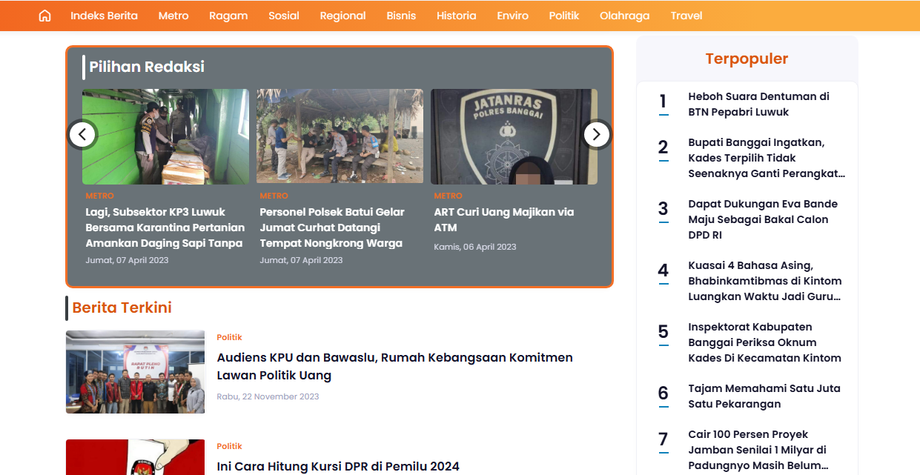Image resolution: width=920 pixels, height=475 pixels.
Task: Open 'Inspektorat Kabupaten Banggai Periksa Oknum Kades' story
Action: [764, 342]
